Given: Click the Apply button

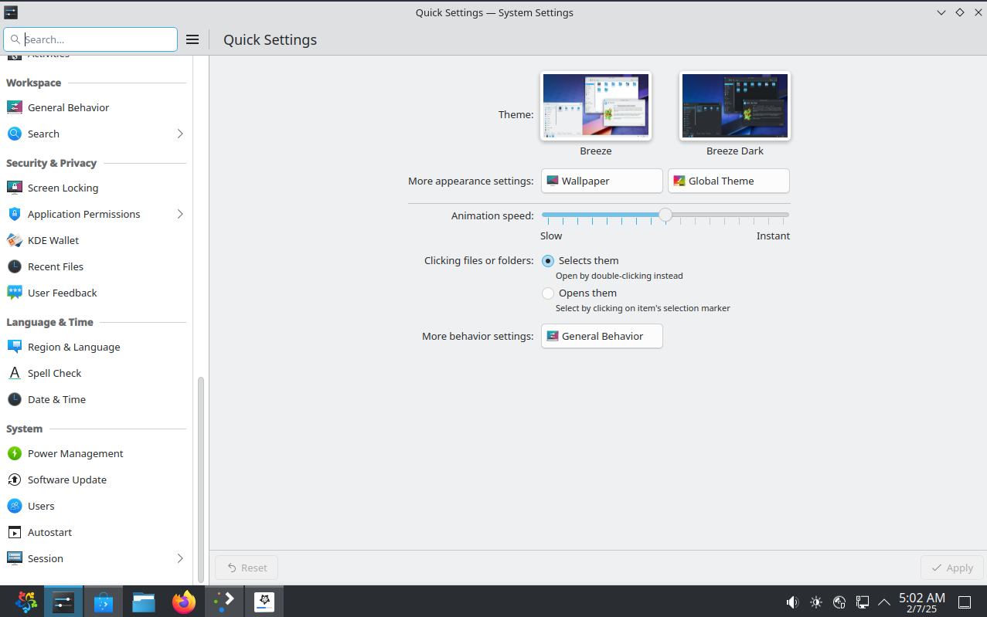Looking at the screenshot, I should [952, 568].
